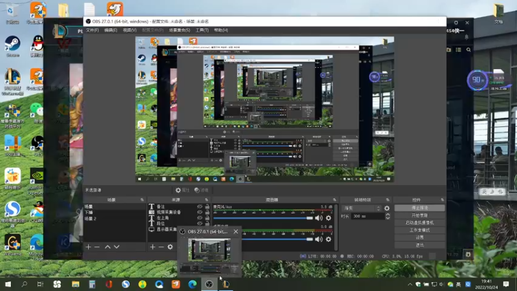Open the settings gear in League client title bar
Screen dimensions: 517x291
pyautogui.click(x=456, y=23)
